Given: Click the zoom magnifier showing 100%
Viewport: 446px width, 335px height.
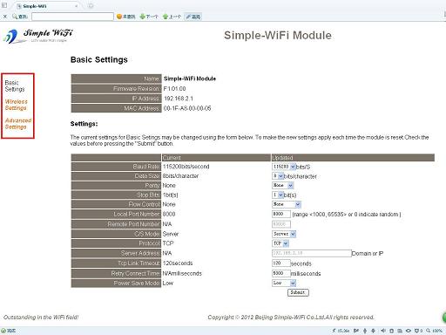Looking at the screenshot, I should coord(429,331).
